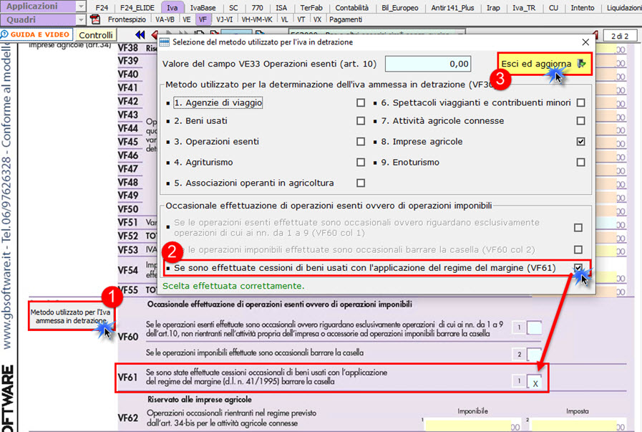This screenshot has height=432, width=642.
Task: Go to the Bil_Europeo tab
Action: 399,8
